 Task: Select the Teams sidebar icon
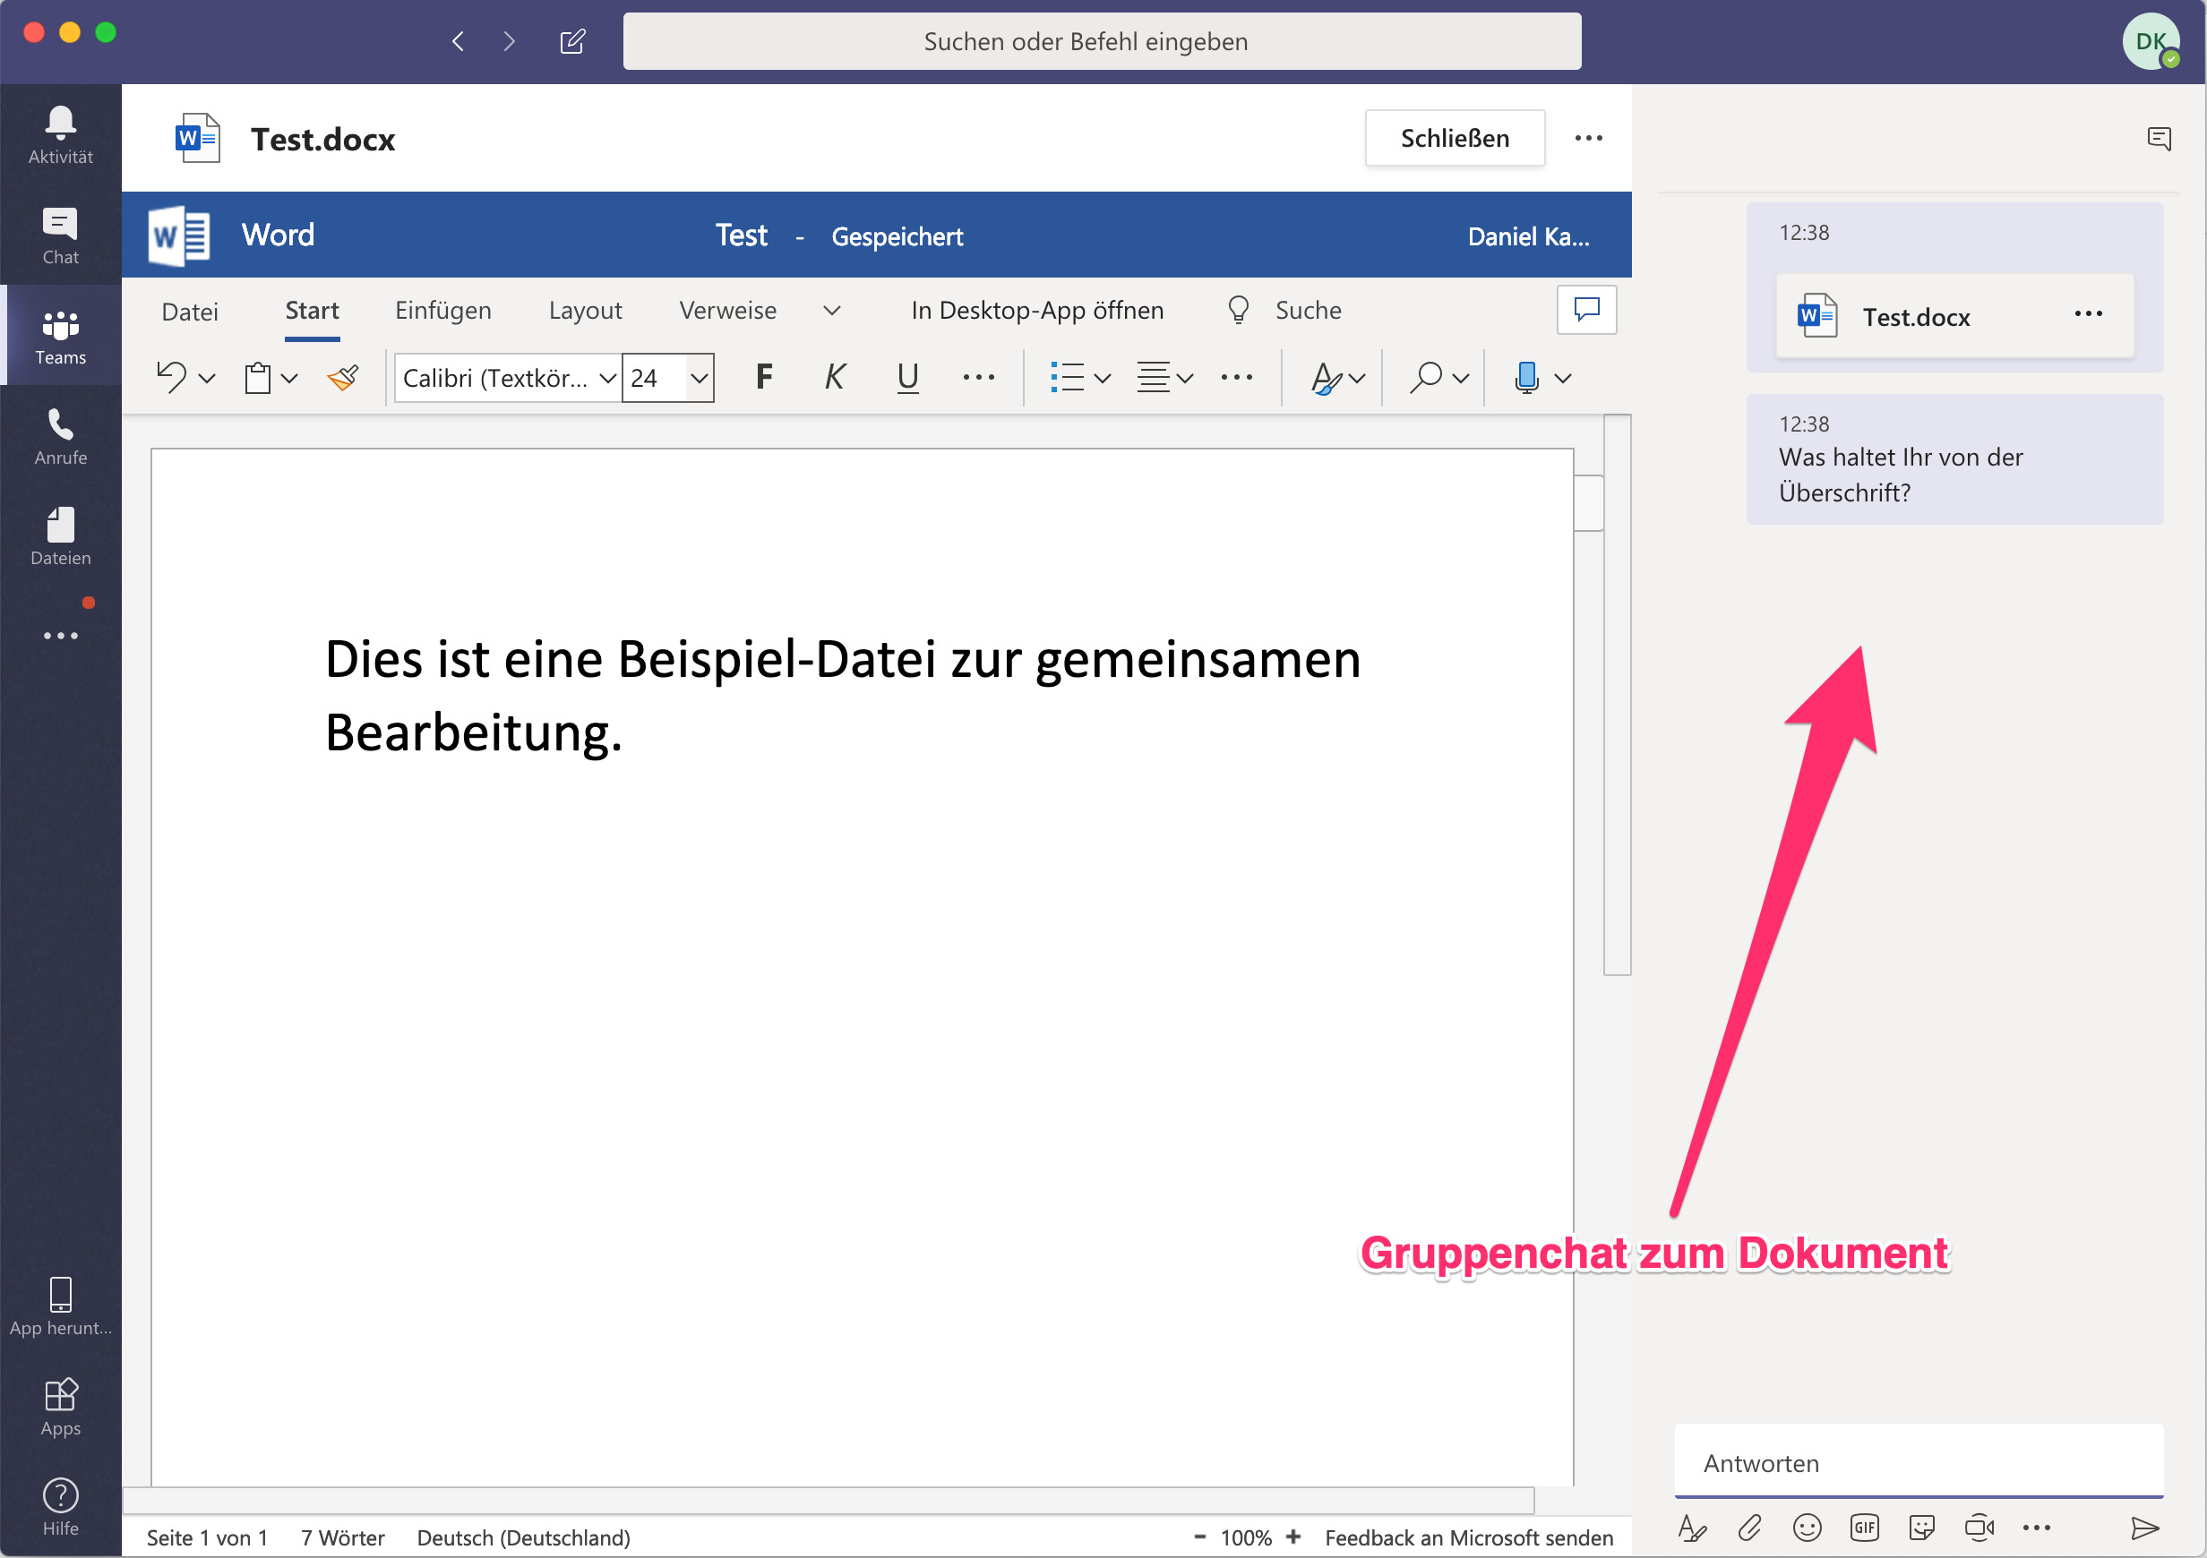click(x=60, y=336)
